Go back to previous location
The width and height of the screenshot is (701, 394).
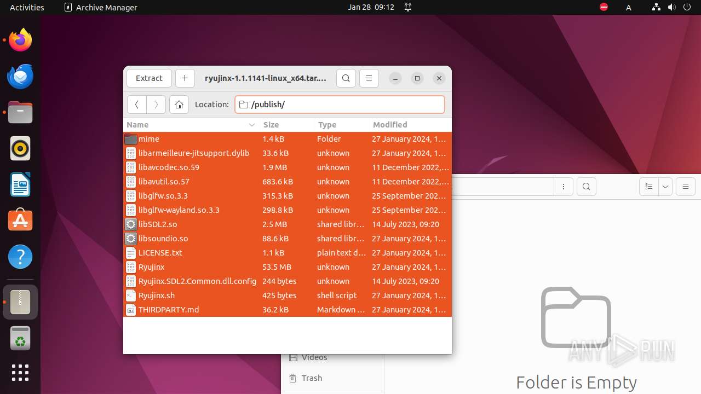137,105
